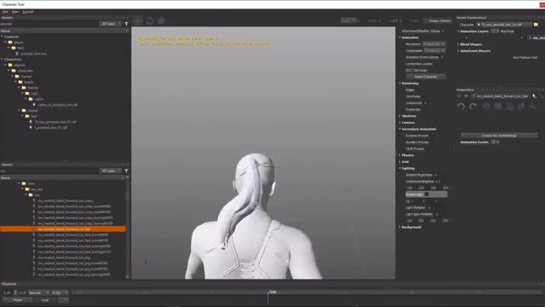The height and width of the screenshot is (307, 545).
Task: Select the f_ponytail_hair_01.cdf character file
Action: (51, 128)
